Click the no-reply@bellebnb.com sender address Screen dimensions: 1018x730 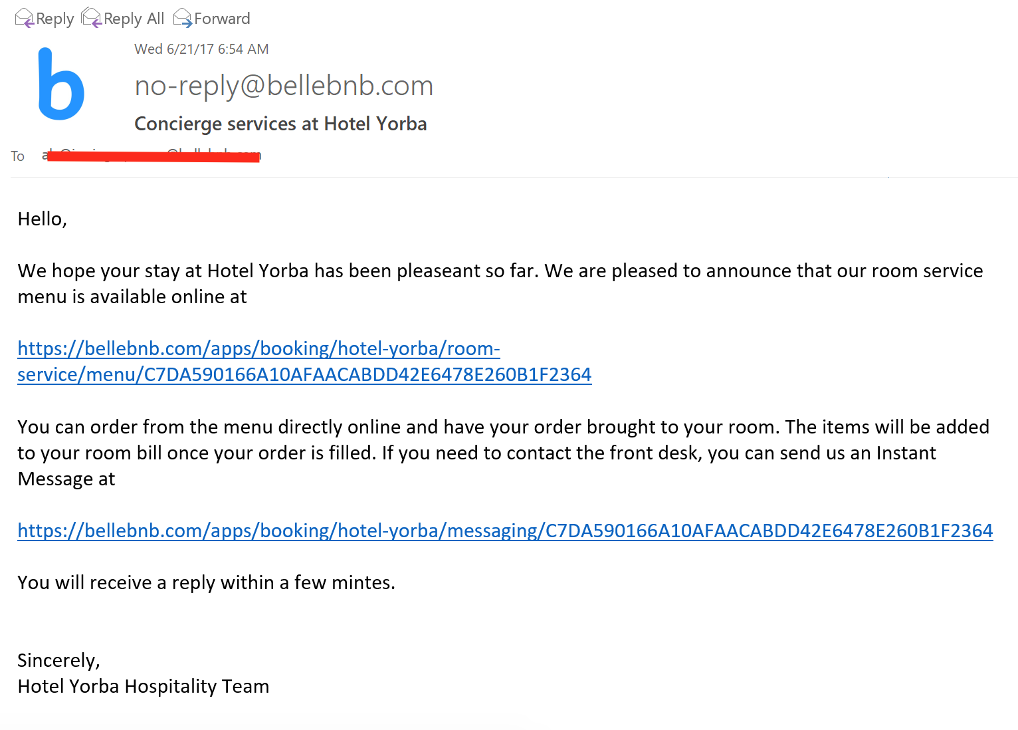pos(284,86)
